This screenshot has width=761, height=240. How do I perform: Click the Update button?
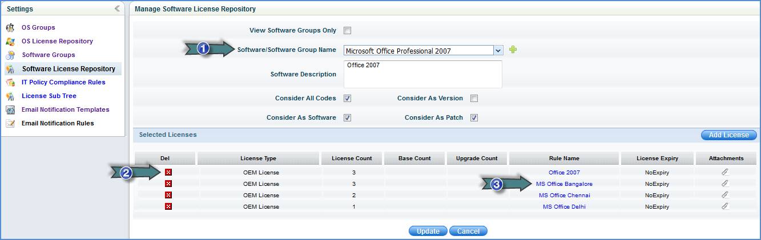coord(428,231)
